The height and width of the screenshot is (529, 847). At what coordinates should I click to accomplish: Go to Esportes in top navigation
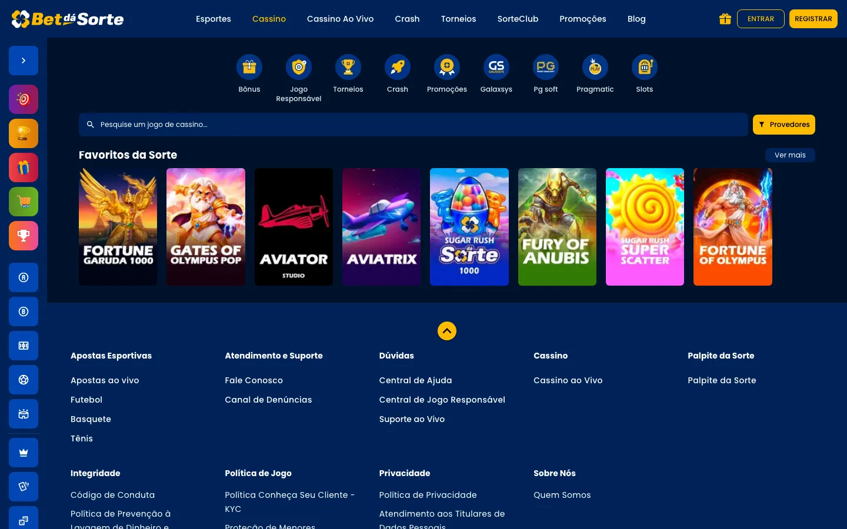[x=214, y=19]
